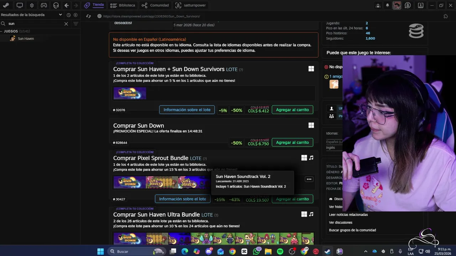Screen dimensions: 456x256
Task: Expand the Resultados de la búsqueda dropdown
Action: (x=61, y=15)
